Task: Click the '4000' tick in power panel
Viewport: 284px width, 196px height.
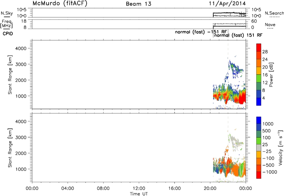Action: pos(21,48)
